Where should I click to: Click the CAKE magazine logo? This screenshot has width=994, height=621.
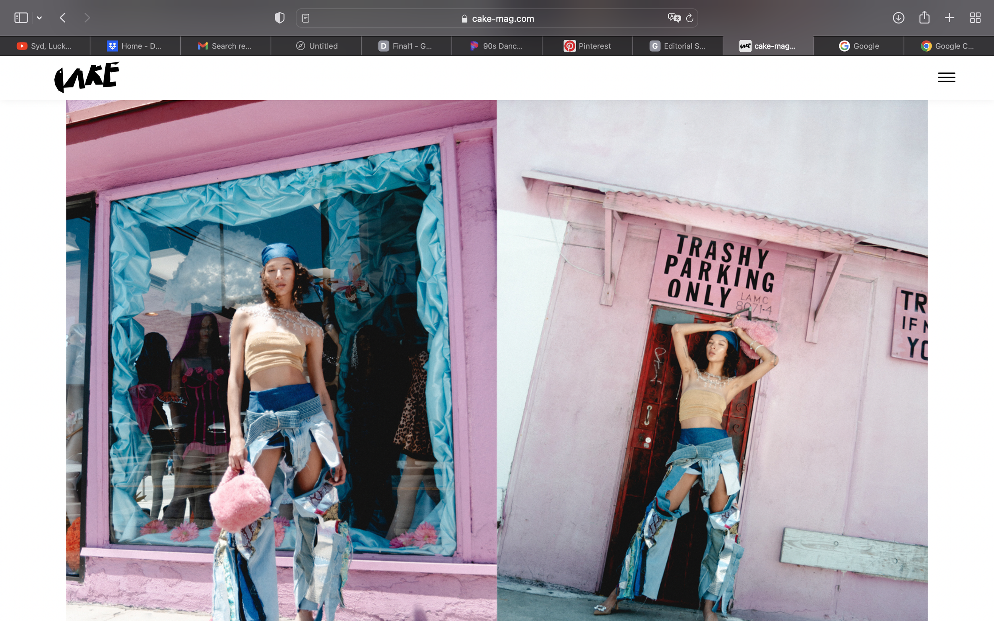click(87, 77)
